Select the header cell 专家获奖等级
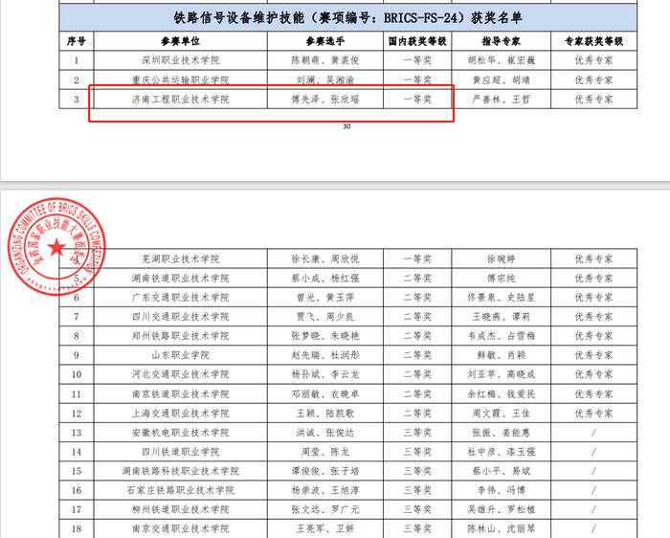 594,41
